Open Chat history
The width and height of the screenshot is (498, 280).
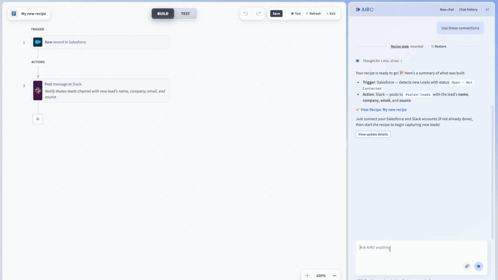coord(468,9)
